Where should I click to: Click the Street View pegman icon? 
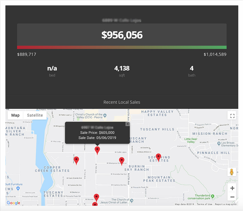pyautogui.click(x=232, y=172)
